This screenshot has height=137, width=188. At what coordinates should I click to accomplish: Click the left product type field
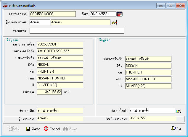(x=60, y=58)
